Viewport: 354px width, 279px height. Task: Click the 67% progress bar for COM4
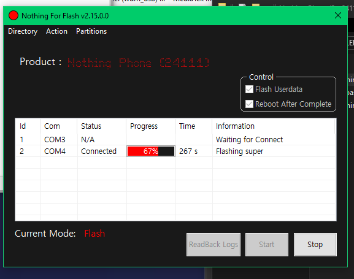[x=151, y=151]
